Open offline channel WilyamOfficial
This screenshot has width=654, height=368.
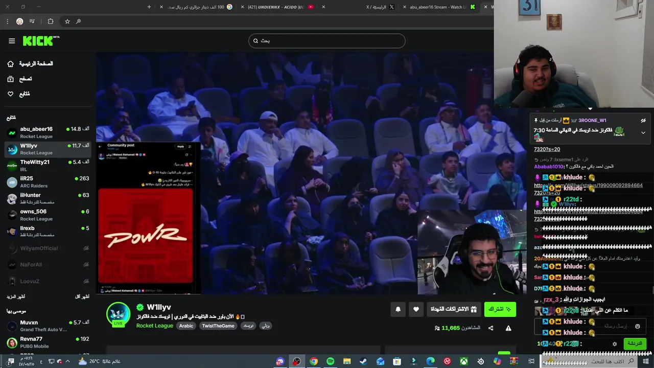[48, 248]
